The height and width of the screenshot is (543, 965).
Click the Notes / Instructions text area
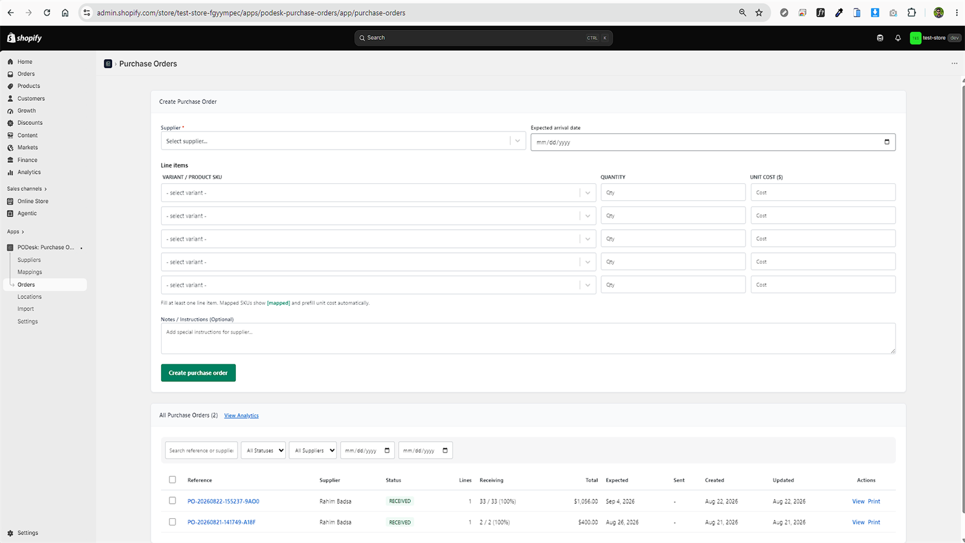click(x=528, y=338)
